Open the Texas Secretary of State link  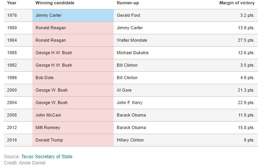47,157
